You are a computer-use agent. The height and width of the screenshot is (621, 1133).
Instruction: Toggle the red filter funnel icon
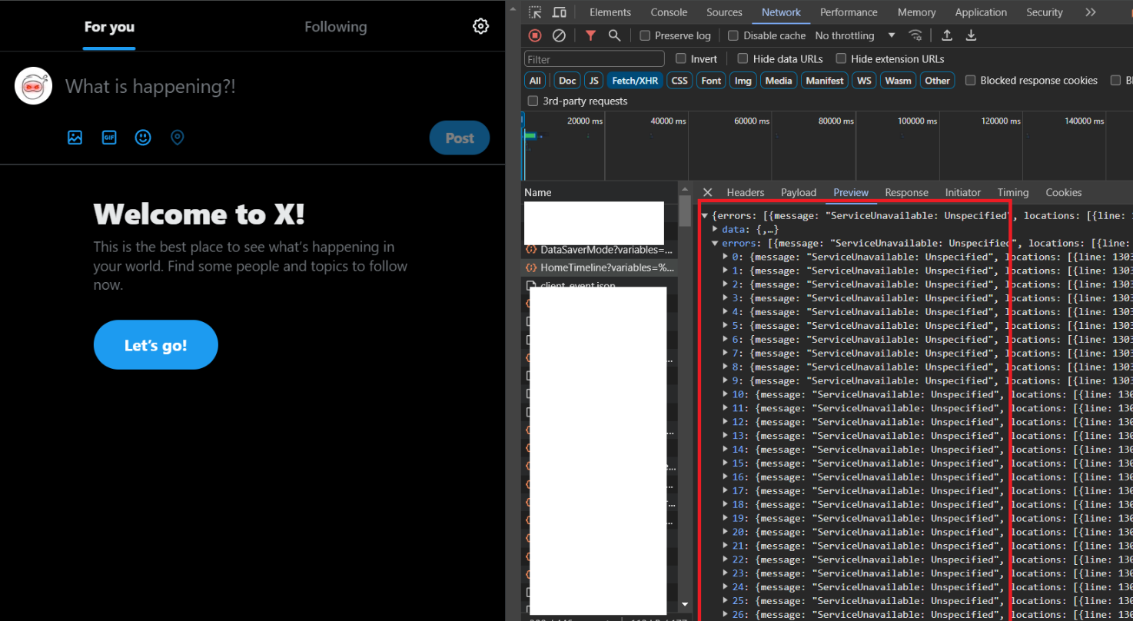(590, 35)
